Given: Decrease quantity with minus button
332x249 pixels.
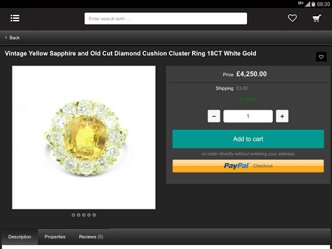Looking at the screenshot, I should point(214,116).
